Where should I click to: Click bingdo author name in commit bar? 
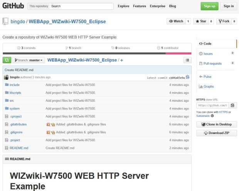tap(15, 77)
